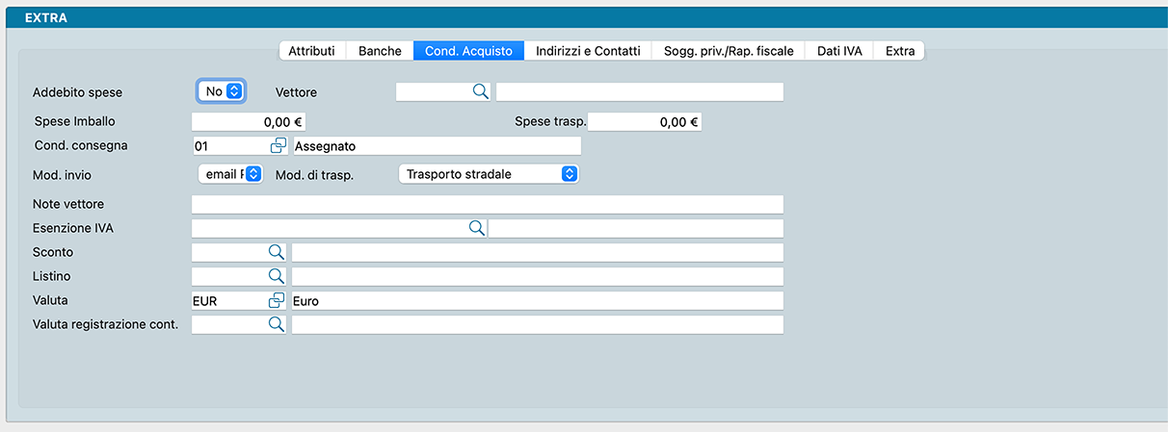Open the Cond. consegna record link icon
Viewport: 1168px width, 432px height.
pyautogui.click(x=278, y=145)
